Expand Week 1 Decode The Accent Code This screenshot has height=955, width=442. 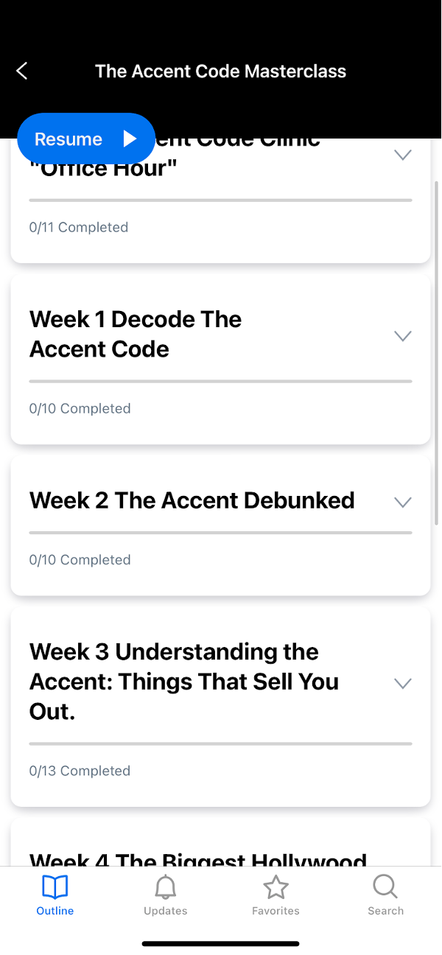tap(402, 336)
